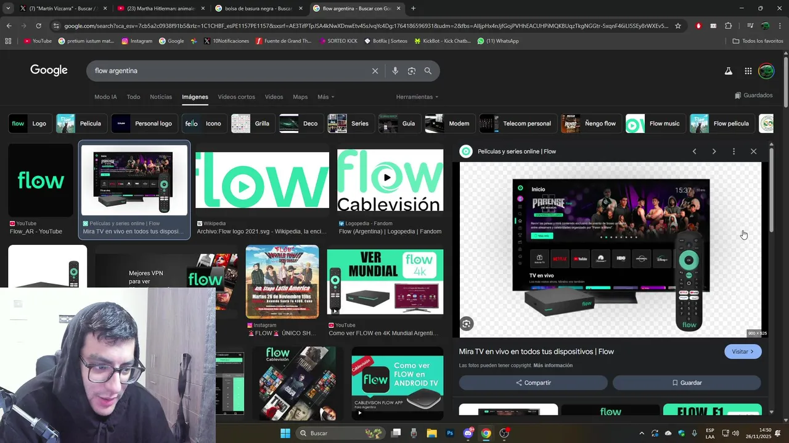This screenshot has height=443, width=789.
Task: Filter by Flow music chip
Action: pyautogui.click(x=655, y=124)
